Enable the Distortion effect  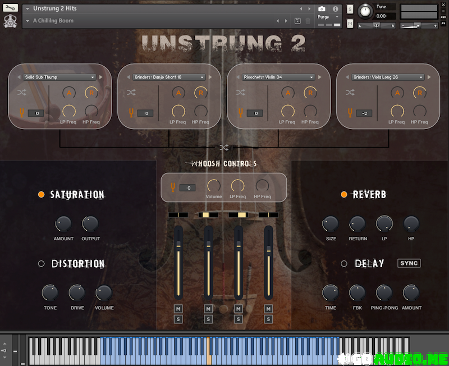coord(41,264)
